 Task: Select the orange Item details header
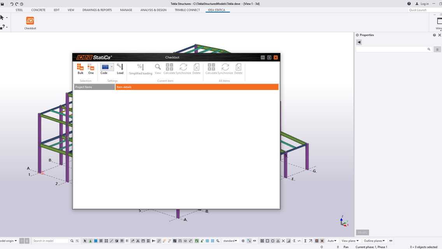click(197, 87)
